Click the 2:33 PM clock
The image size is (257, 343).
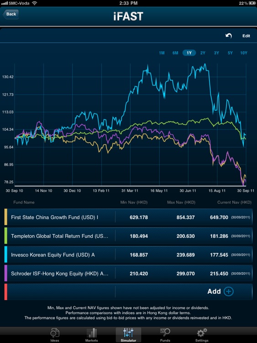tap(128, 3)
